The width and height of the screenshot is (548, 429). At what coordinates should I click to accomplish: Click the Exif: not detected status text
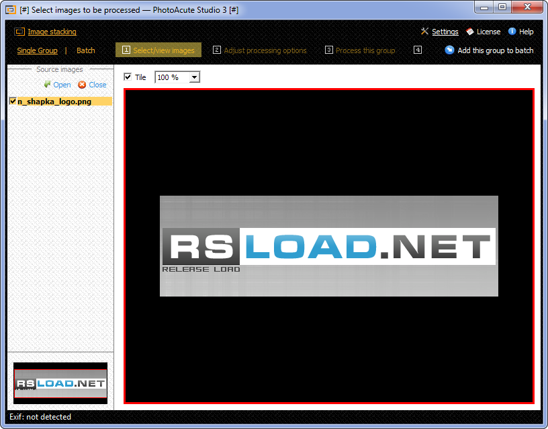click(x=40, y=417)
